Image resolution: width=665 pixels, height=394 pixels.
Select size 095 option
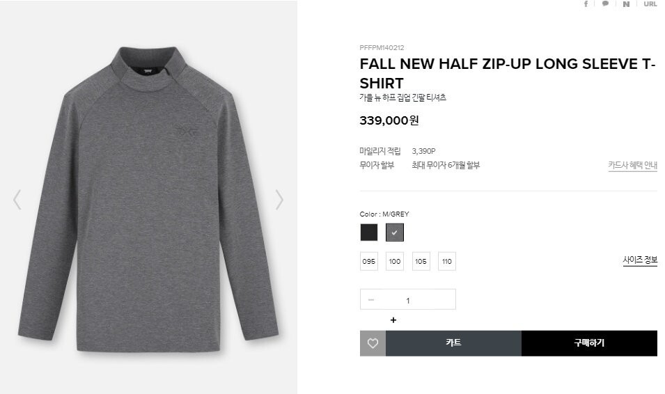pos(368,261)
